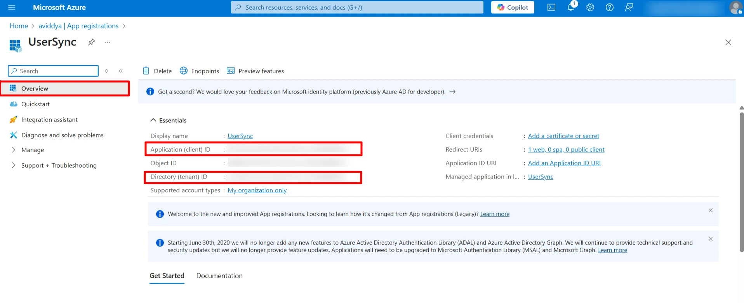Open Preview features

[x=256, y=71]
